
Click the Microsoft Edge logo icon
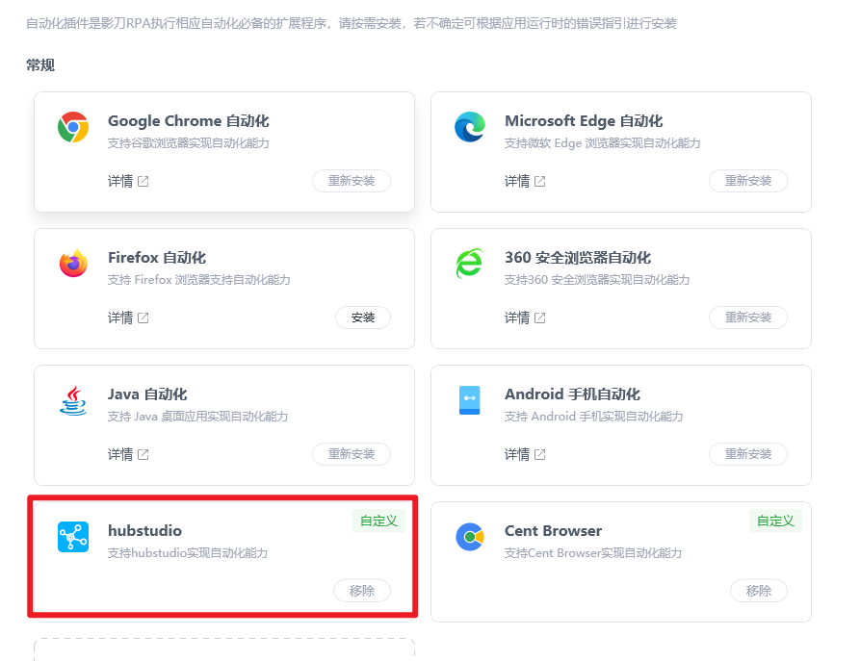click(470, 127)
